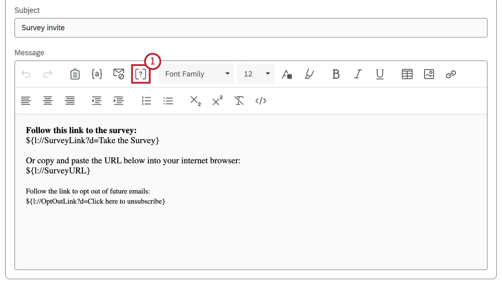Open the font size 12 dropdown
502x288 pixels.
(x=256, y=74)
